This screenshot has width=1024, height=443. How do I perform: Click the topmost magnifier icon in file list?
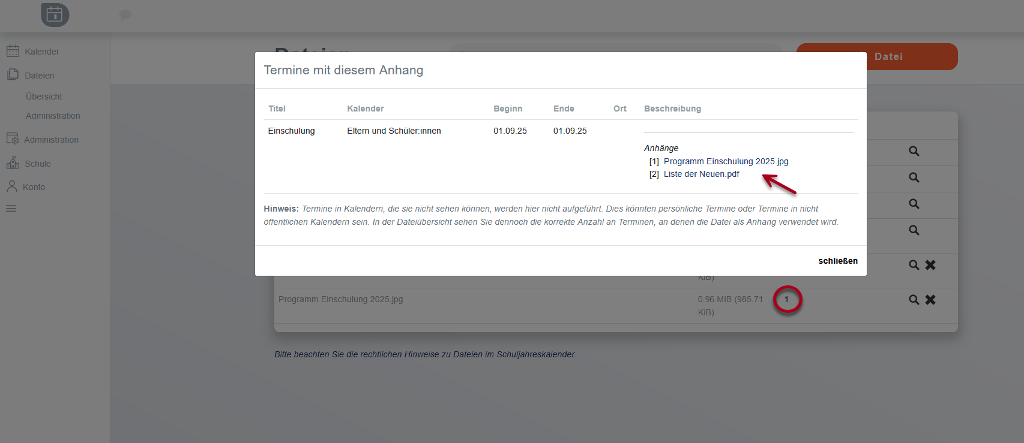pyautogui.click(x=914, y=151)
